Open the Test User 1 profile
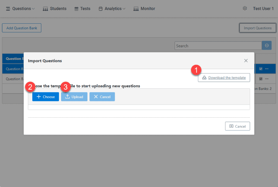 tap(263, 8)
